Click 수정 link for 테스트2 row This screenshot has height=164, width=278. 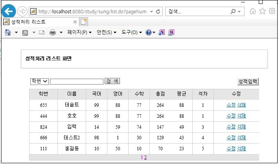231,138
